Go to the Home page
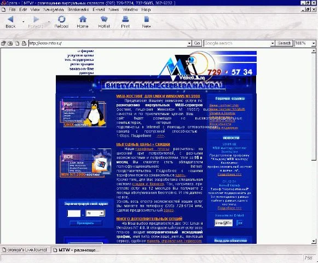Image resolution: width=318 pixels, height=263 pixels. 83,22
